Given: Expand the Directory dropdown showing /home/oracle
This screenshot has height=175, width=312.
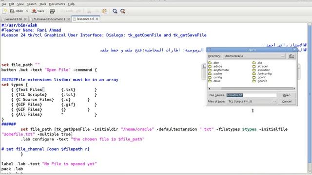Looking at the screenshot, I should pyautogui.click(x=254, y=56).
